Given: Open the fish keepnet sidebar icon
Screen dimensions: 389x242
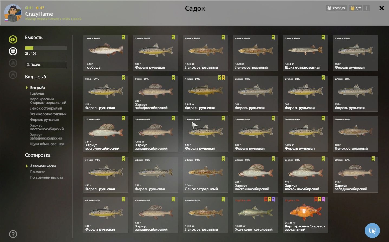Looking at the screenshot, I should point(13,39).
